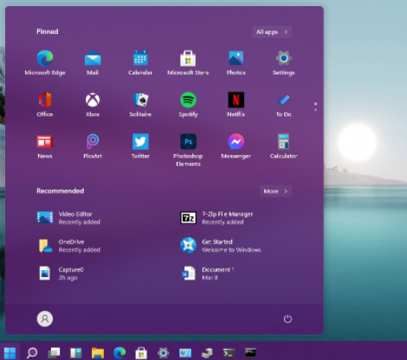Image resolution: width=407 pixels, height=360 pixels.
Task: Click the power button
Action: click(287, 318)
